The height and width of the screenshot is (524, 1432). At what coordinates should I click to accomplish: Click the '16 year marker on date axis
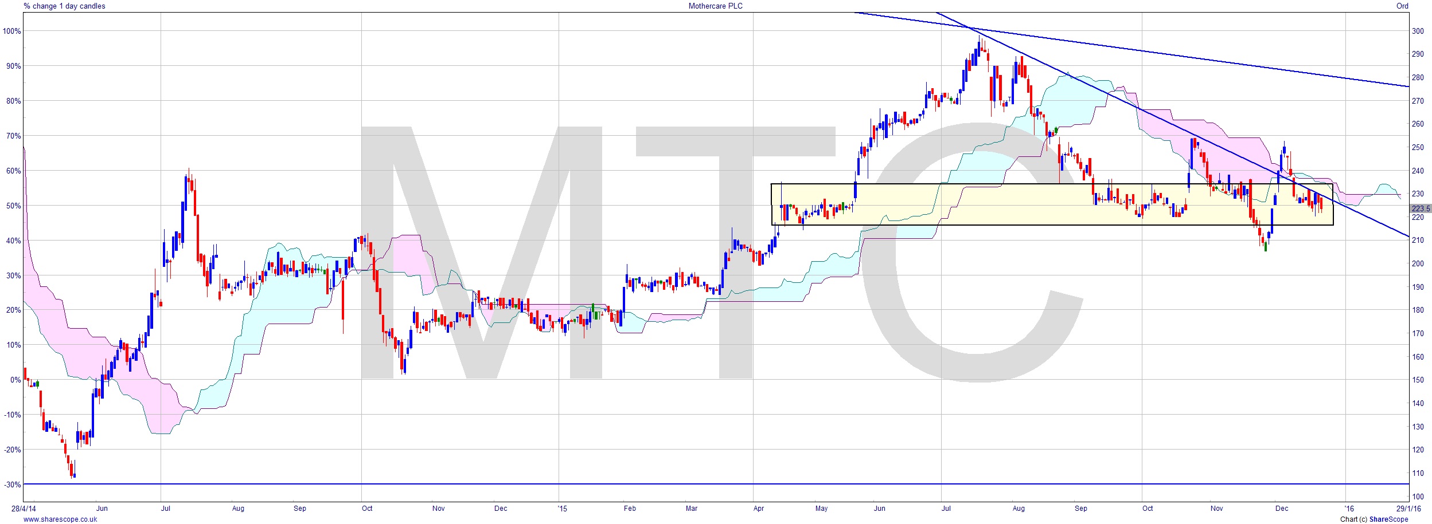pyautogui.click(x=1349, y=509)
